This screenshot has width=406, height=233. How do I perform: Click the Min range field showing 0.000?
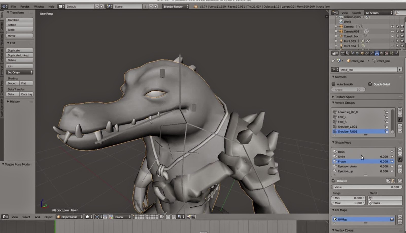pos(348,198)
